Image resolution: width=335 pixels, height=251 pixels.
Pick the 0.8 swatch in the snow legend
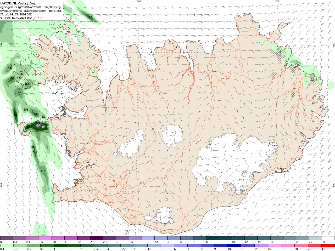coord(58,238)
